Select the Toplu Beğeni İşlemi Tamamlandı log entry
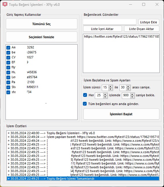 83,179
